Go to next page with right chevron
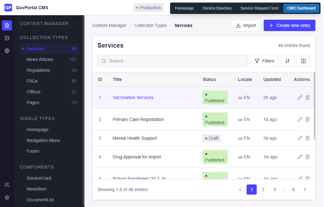This screenshot has height=207, width=324. pos(305,189)
